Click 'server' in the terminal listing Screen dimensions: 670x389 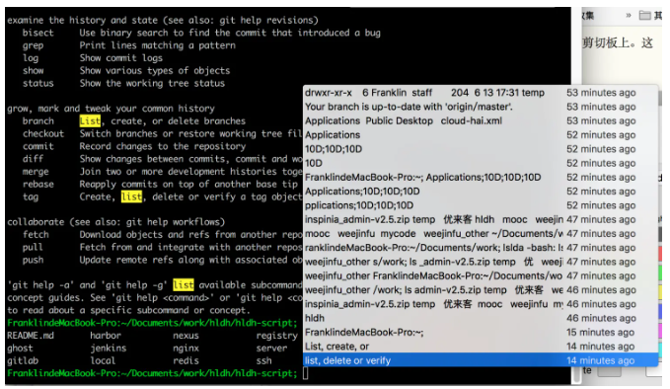pyautogui.click(x=271, y=349)
